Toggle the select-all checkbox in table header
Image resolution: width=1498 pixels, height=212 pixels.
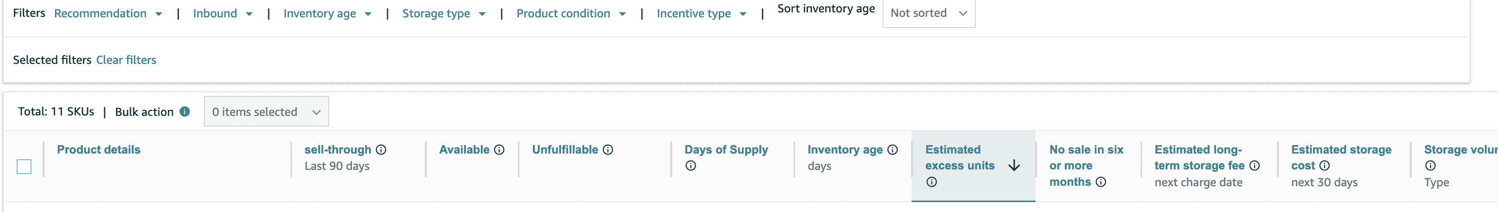(24, 167)
